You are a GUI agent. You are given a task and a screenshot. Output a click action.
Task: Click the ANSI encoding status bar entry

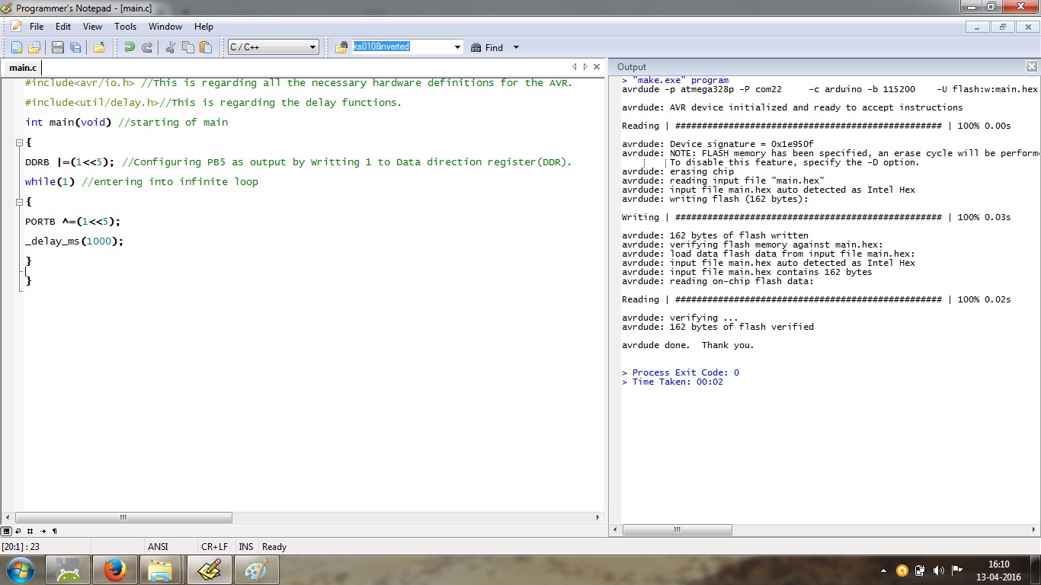click(x=158, y=547)
